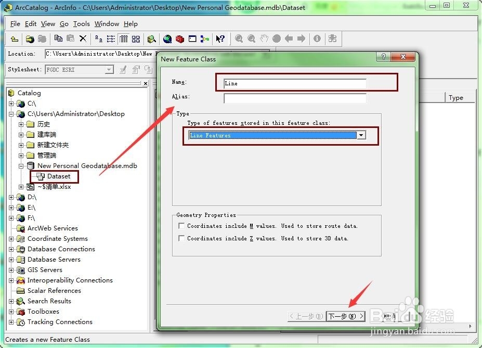Open the Window menu
This screenshot has height=348, width=482.
pos(107,24)
